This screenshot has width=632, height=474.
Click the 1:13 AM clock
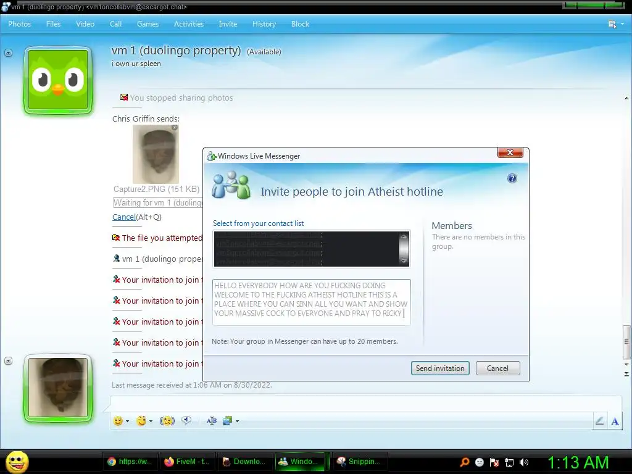[x=578, y=462]
